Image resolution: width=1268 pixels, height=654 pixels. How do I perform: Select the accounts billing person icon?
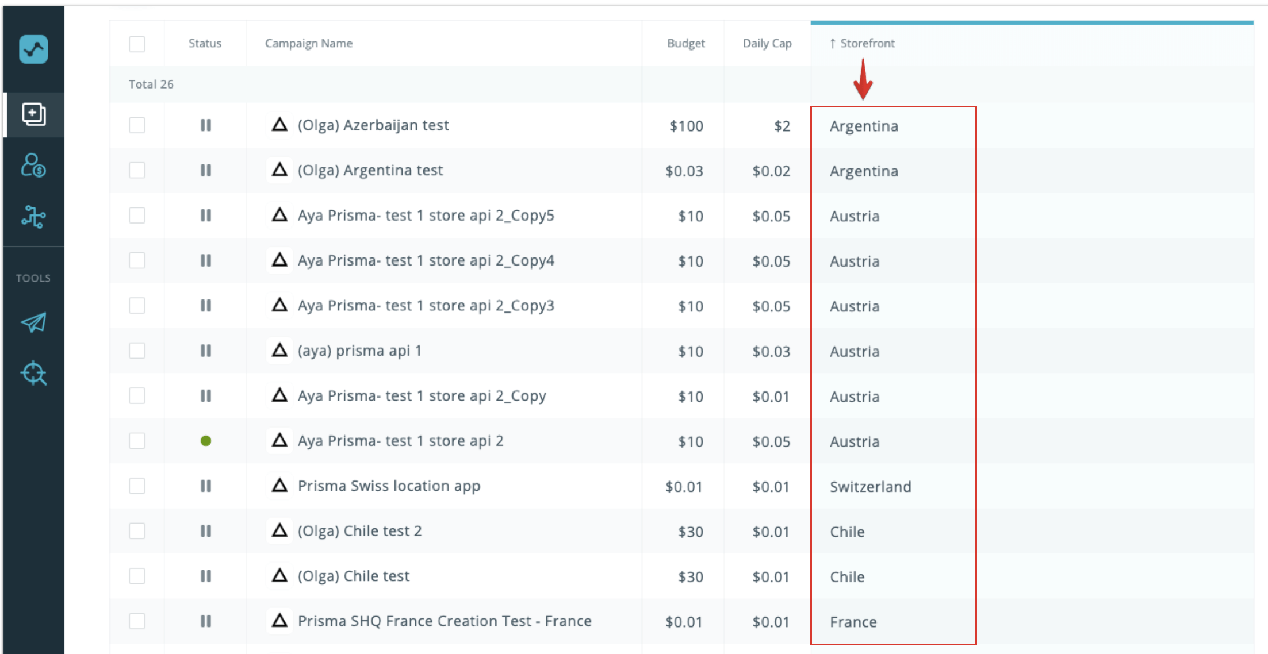click(33, 166)
